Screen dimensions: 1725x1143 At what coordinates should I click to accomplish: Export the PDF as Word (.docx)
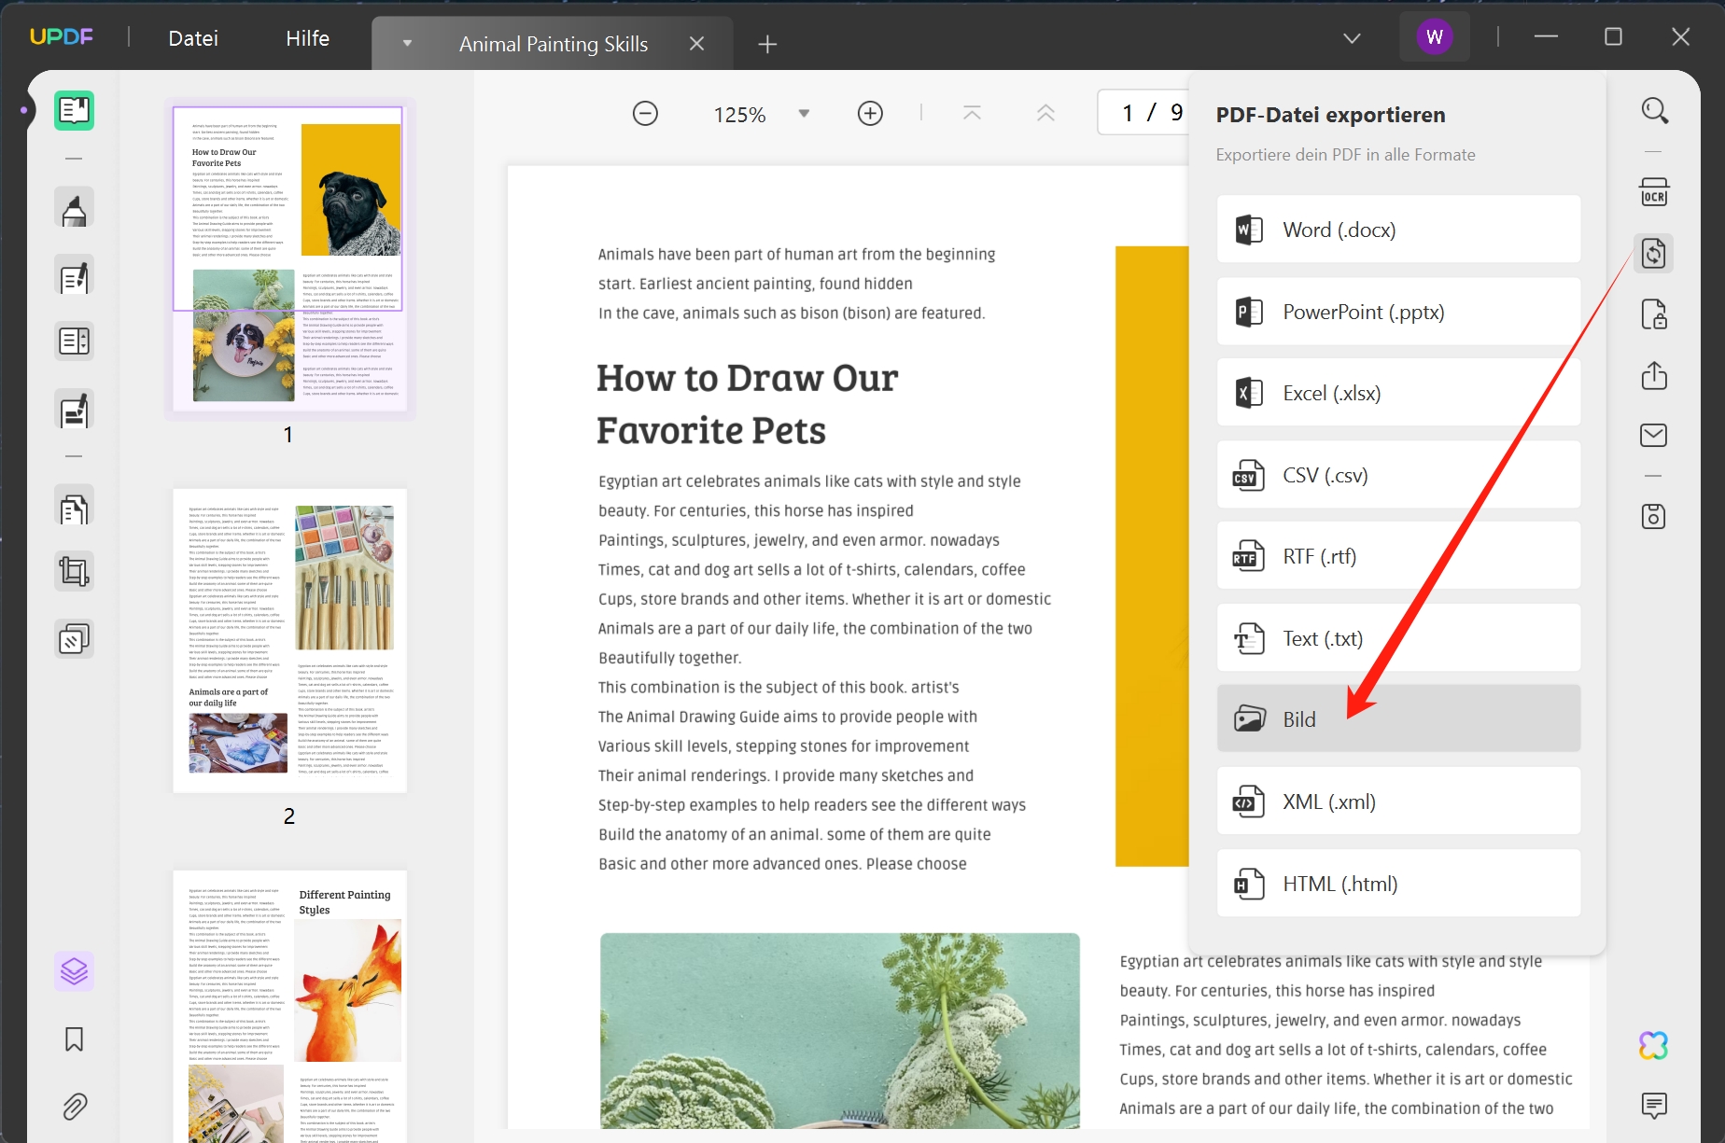click(x=1397, y=229)
